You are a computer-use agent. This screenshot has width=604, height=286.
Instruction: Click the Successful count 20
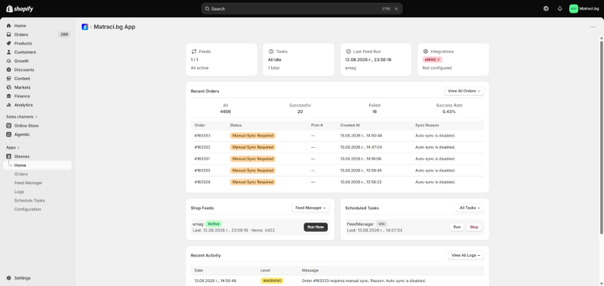click(x=300, y=112)
